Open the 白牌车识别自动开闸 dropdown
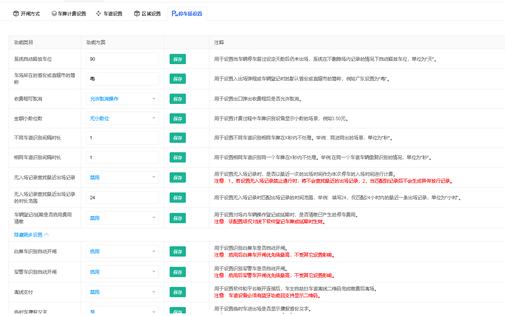The height and width of the screenshot is (316, 505). (122, 251)
